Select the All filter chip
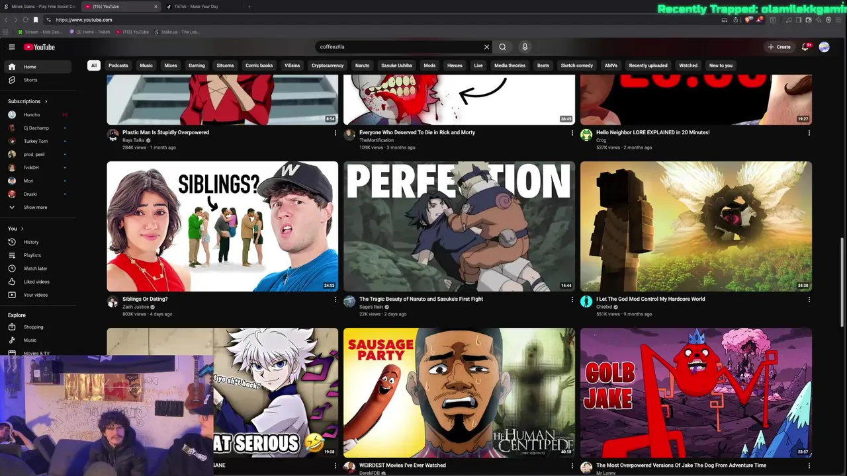The height and width of the screenshot is (476, 847). click(x=94, y=65)
